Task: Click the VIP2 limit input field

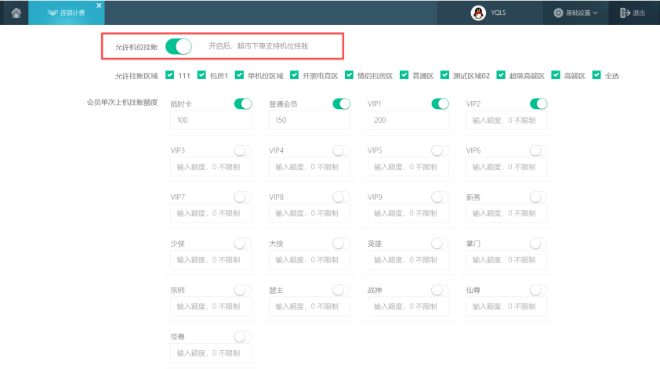Action: pyautogui.click(x=506, y=121)
